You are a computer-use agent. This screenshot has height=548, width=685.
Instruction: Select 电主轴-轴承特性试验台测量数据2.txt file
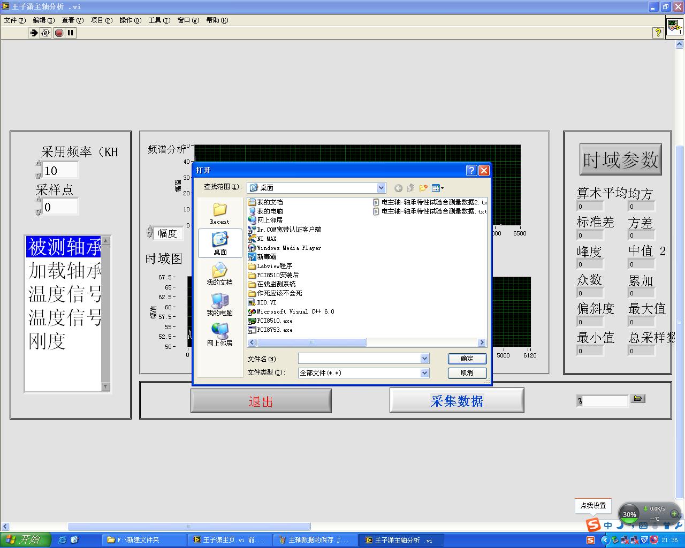click(x=430, y=202)
